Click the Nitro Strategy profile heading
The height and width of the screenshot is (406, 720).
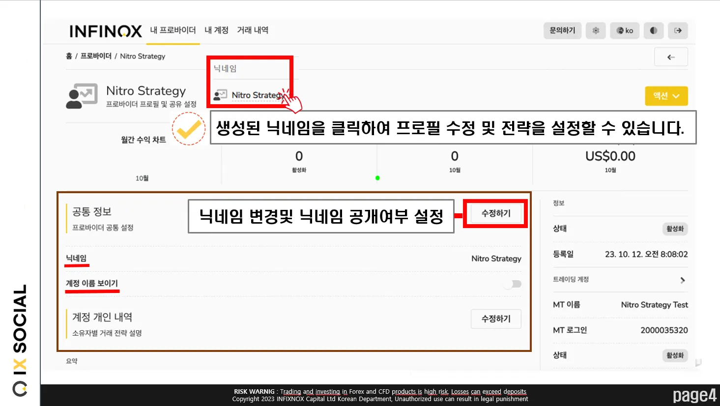(x=146, y=91)
